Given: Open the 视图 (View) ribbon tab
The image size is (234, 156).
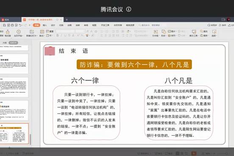Looking at the screenshot, I should tap(94, 25).
